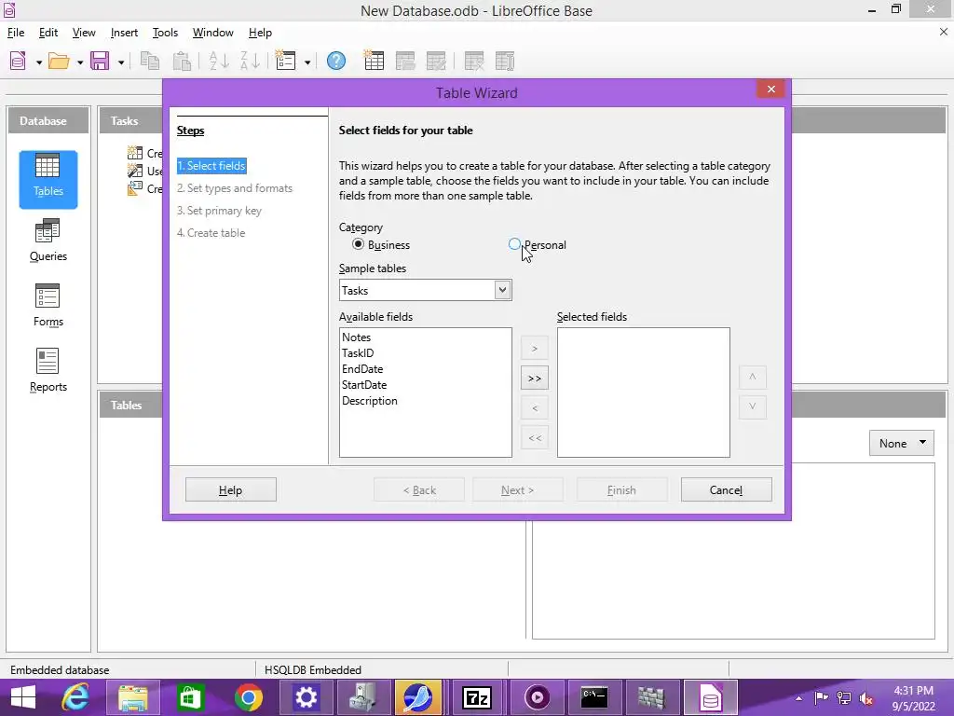Image resolution: width=954 pixels, height=716 pixels.
Task: Click the Sort Descending Z-A icon
Action: (x=250, y=61)
